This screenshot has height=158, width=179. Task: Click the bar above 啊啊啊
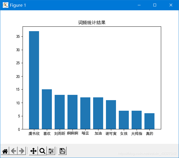(72, 112)
